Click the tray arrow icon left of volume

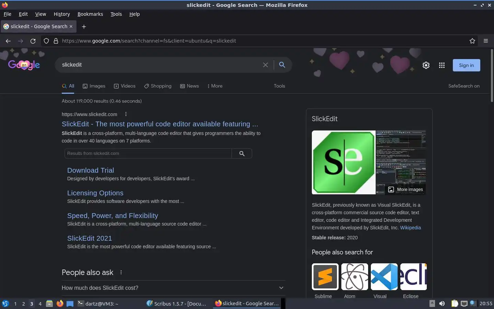coord(432,304)
